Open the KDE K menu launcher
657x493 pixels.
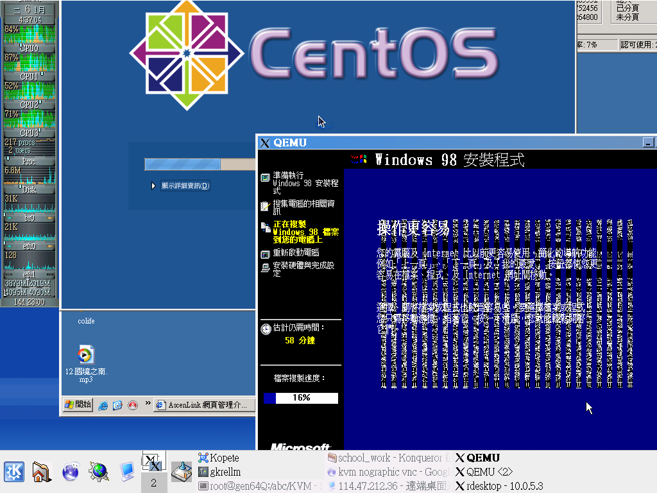[x=14, y=472]
